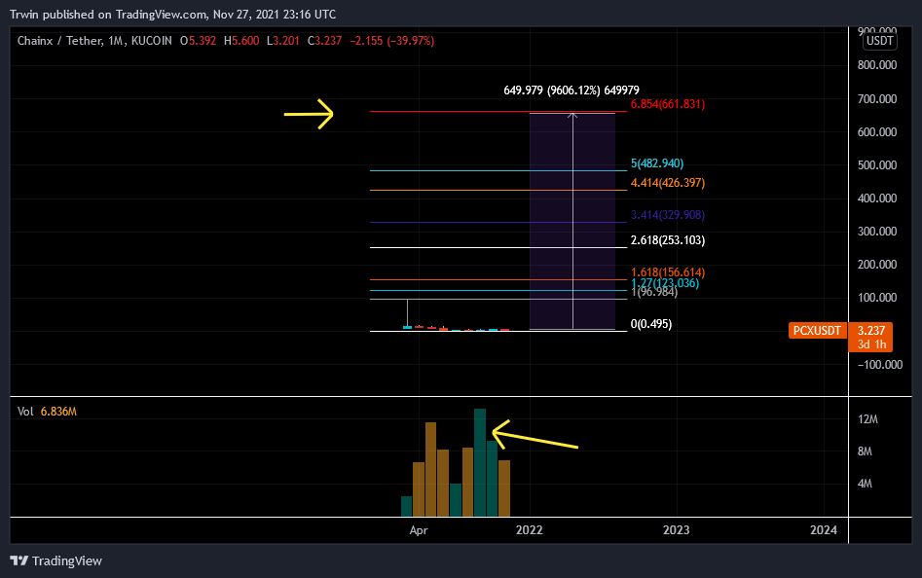The width and height of the screenshot is (922, 578).
Task: Select the 3.414(329.908) fib level label
Action: pos(667,214)
